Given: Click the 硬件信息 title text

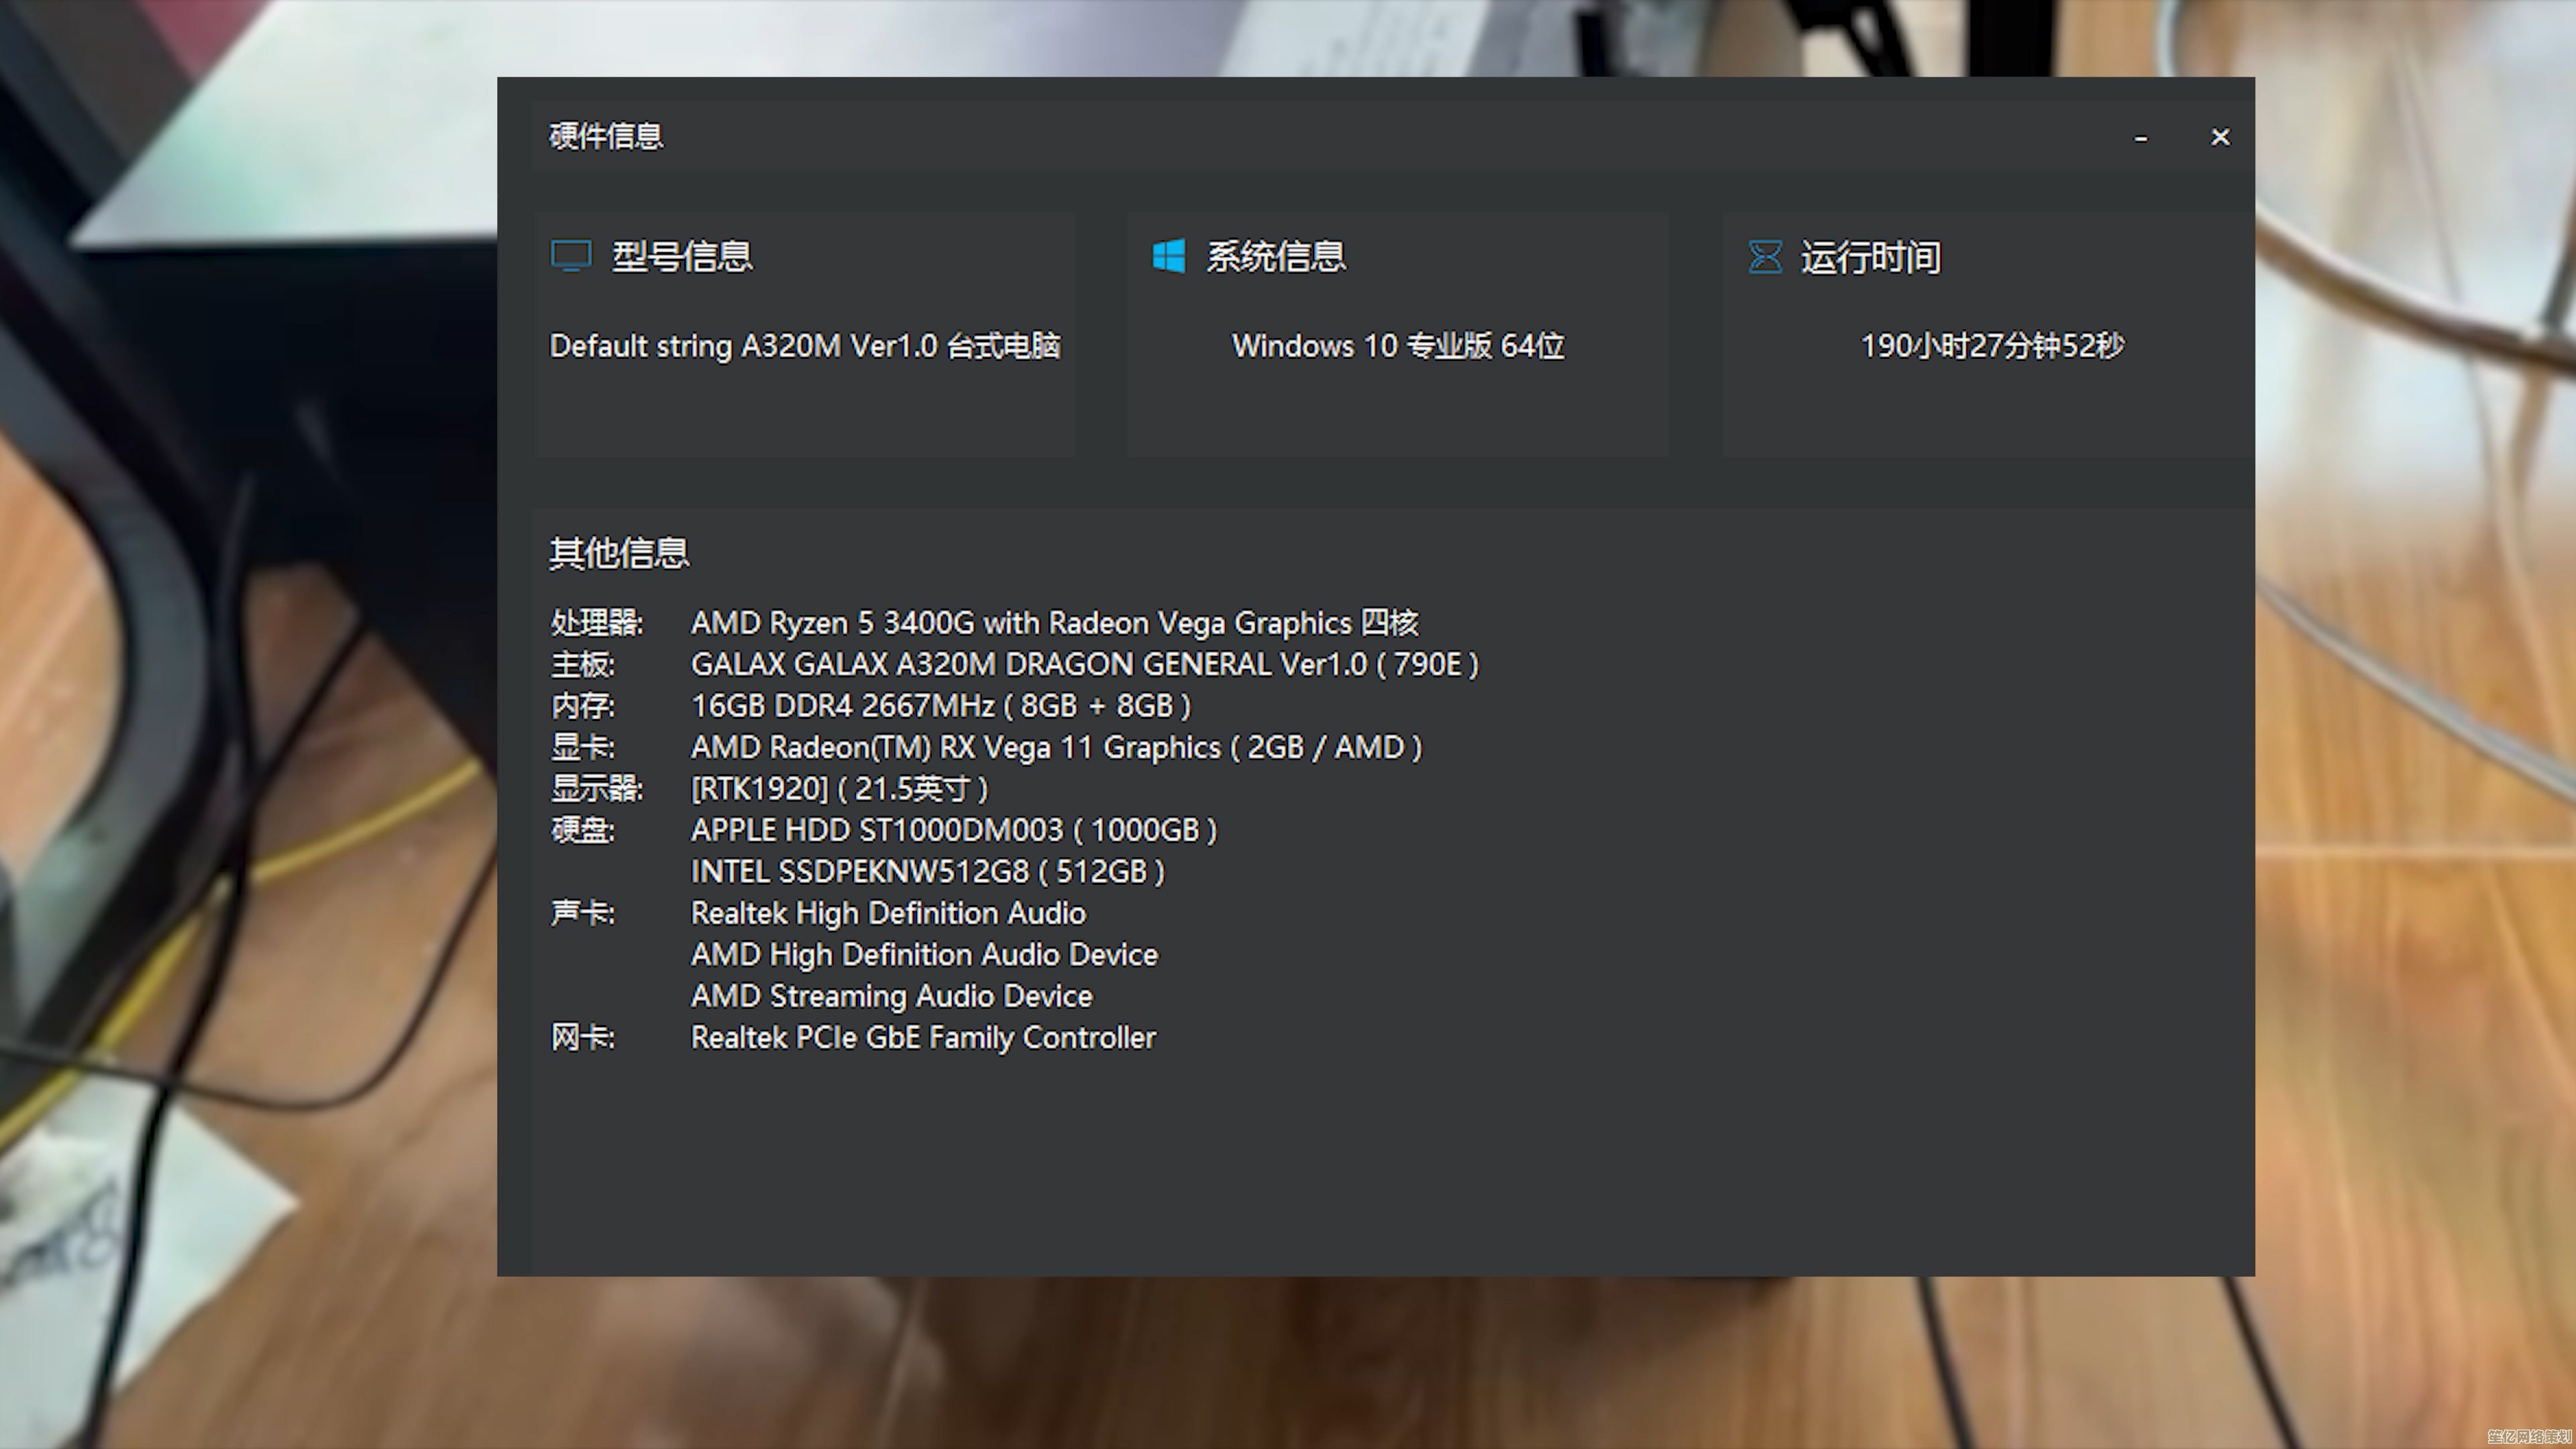Looking at the screenshot, I should (x=606, y=136).
